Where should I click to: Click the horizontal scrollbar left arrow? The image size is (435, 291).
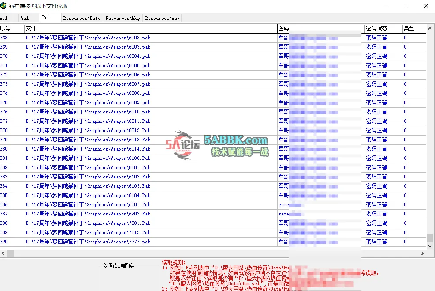tap(3, 253)
